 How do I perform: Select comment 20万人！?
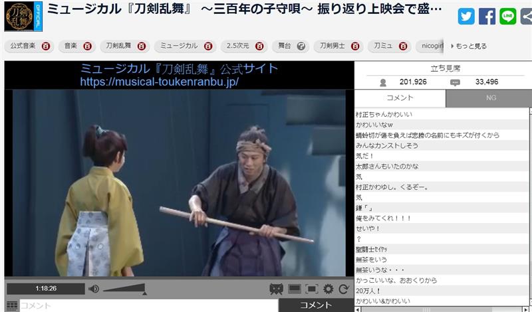tap(368, 291)
